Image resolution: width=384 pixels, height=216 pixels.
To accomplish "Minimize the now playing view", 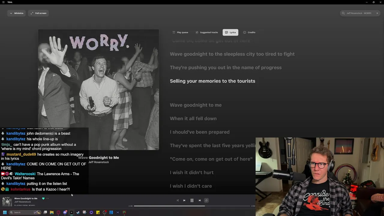I will coord(16,13).
